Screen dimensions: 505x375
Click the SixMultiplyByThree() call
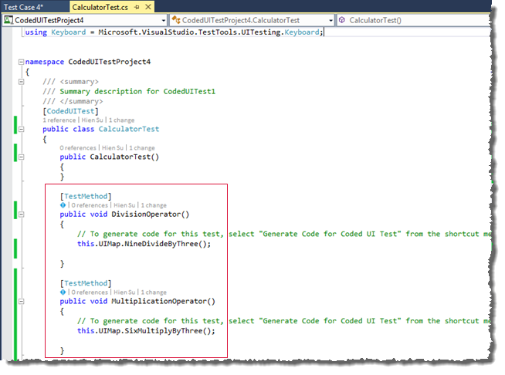click(x=169, y=331)
